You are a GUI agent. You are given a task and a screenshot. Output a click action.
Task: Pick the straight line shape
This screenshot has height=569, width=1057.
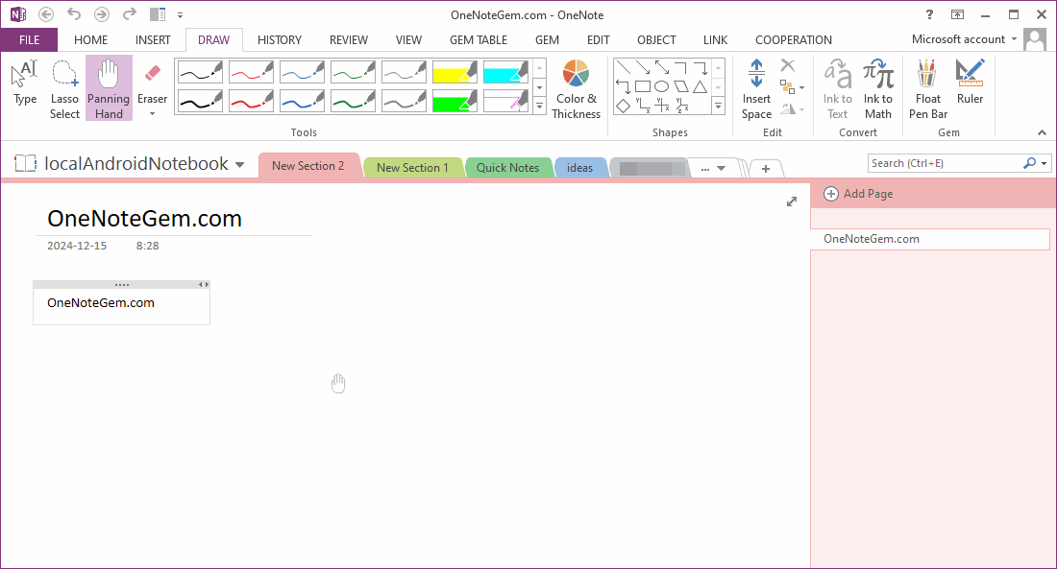pos(623,67)
